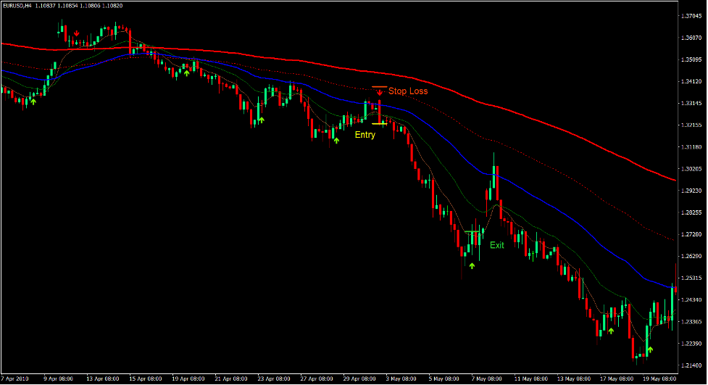Click the EURUSD,H4 chart title text

click(17, 6)
